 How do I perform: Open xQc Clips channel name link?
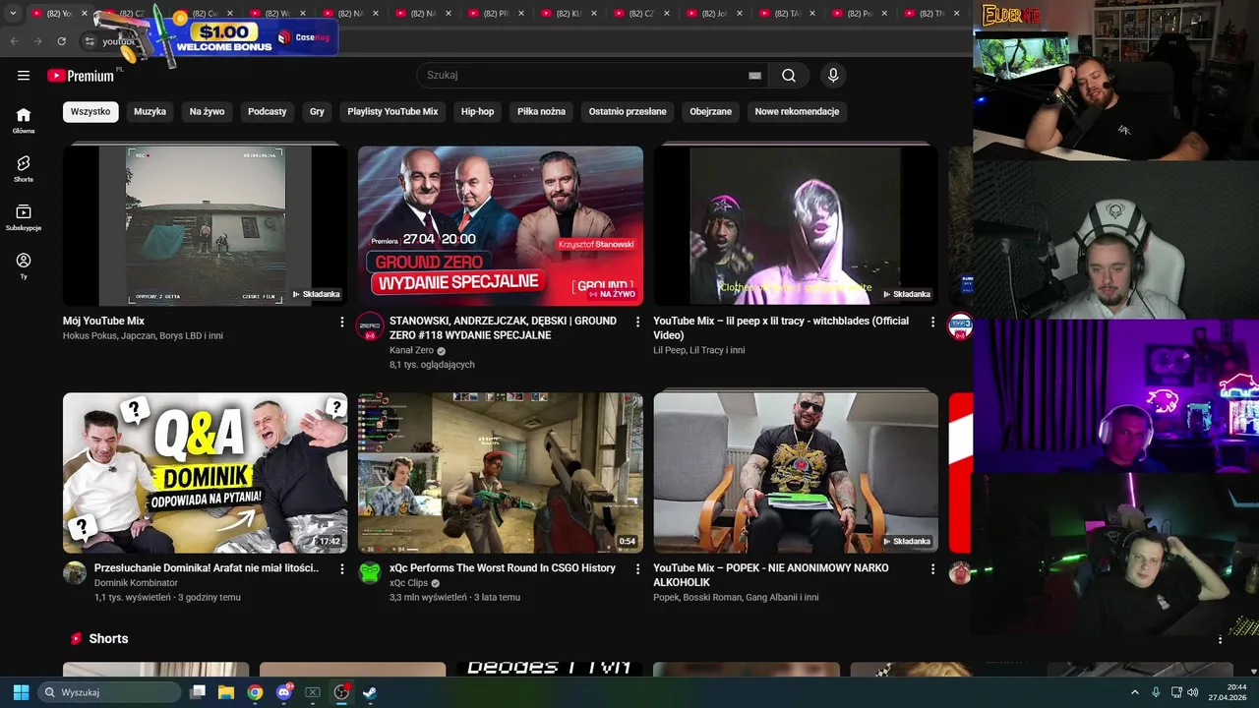tap(408, 583)
